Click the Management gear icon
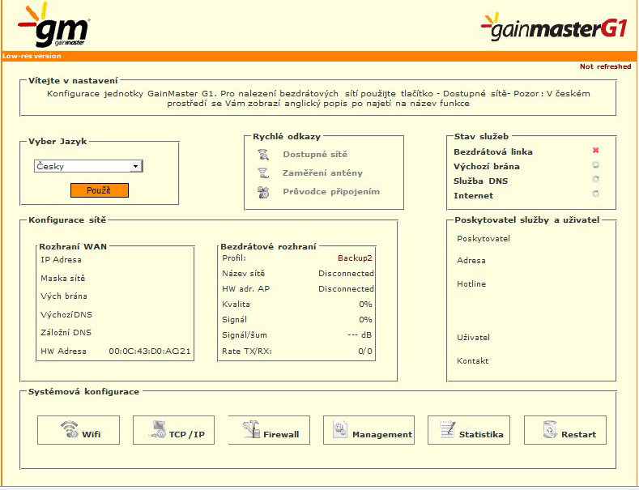Viewport: 639px width, 490px height. pyautogui.click(x=340, y=431)
